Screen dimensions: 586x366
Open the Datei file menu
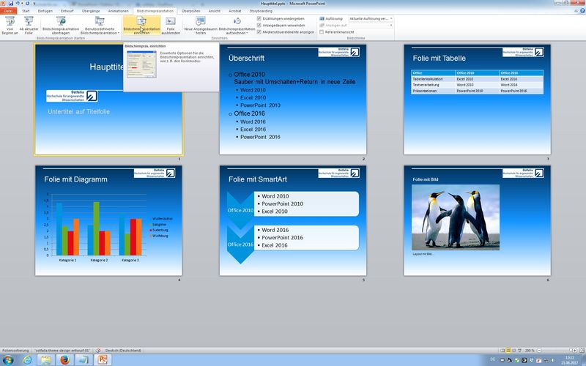pos(9,12)
